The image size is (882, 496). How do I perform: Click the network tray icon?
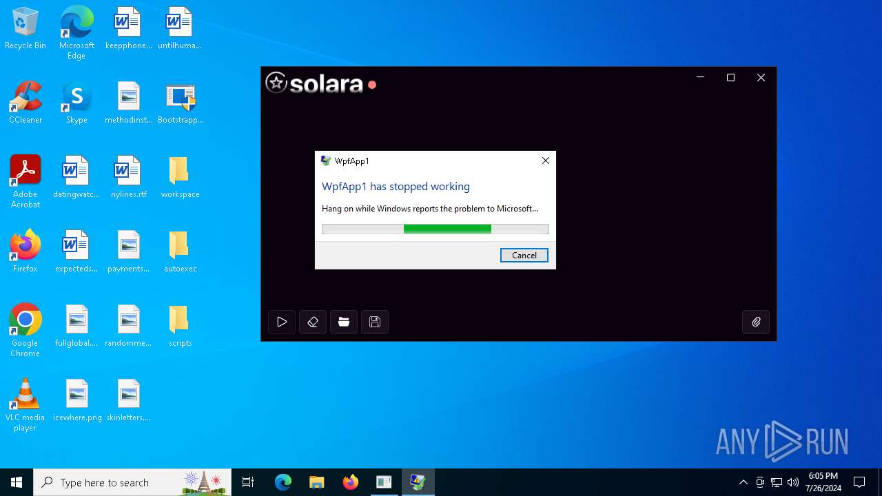pyautogui.click(x=777, y=482)
